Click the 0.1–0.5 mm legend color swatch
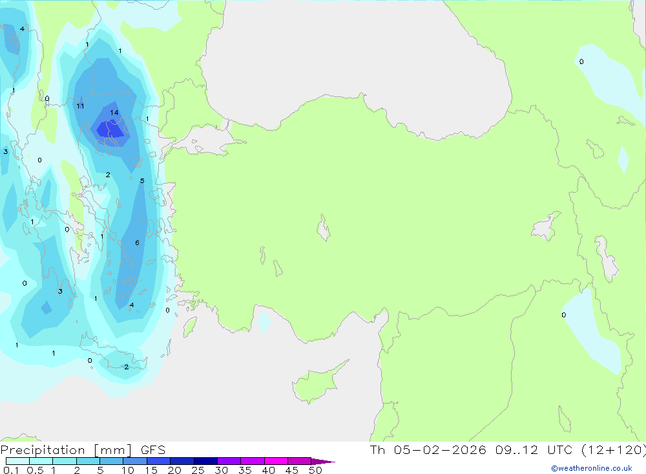The width and height of the screenshot is (646, 474). point(17,461)
